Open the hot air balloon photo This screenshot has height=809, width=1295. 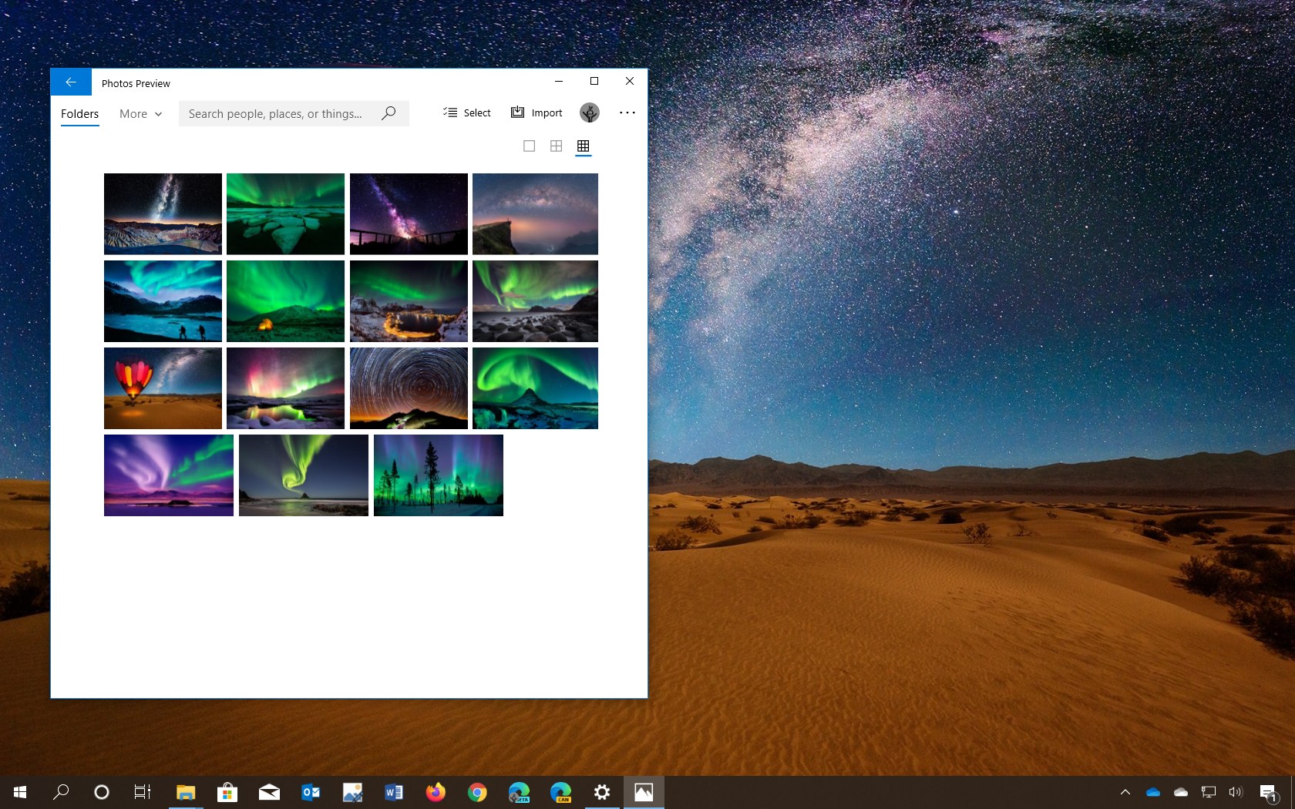tap(163, 388)
